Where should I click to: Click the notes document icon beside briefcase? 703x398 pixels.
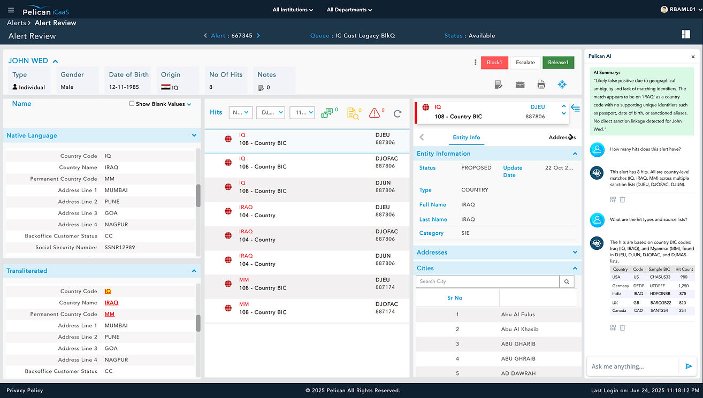(498, 85)
